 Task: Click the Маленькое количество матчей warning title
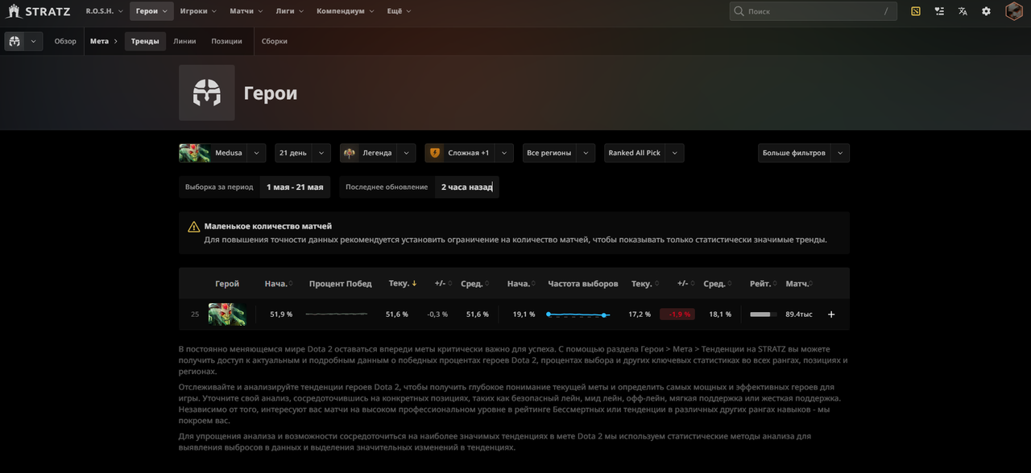[268, 226]
